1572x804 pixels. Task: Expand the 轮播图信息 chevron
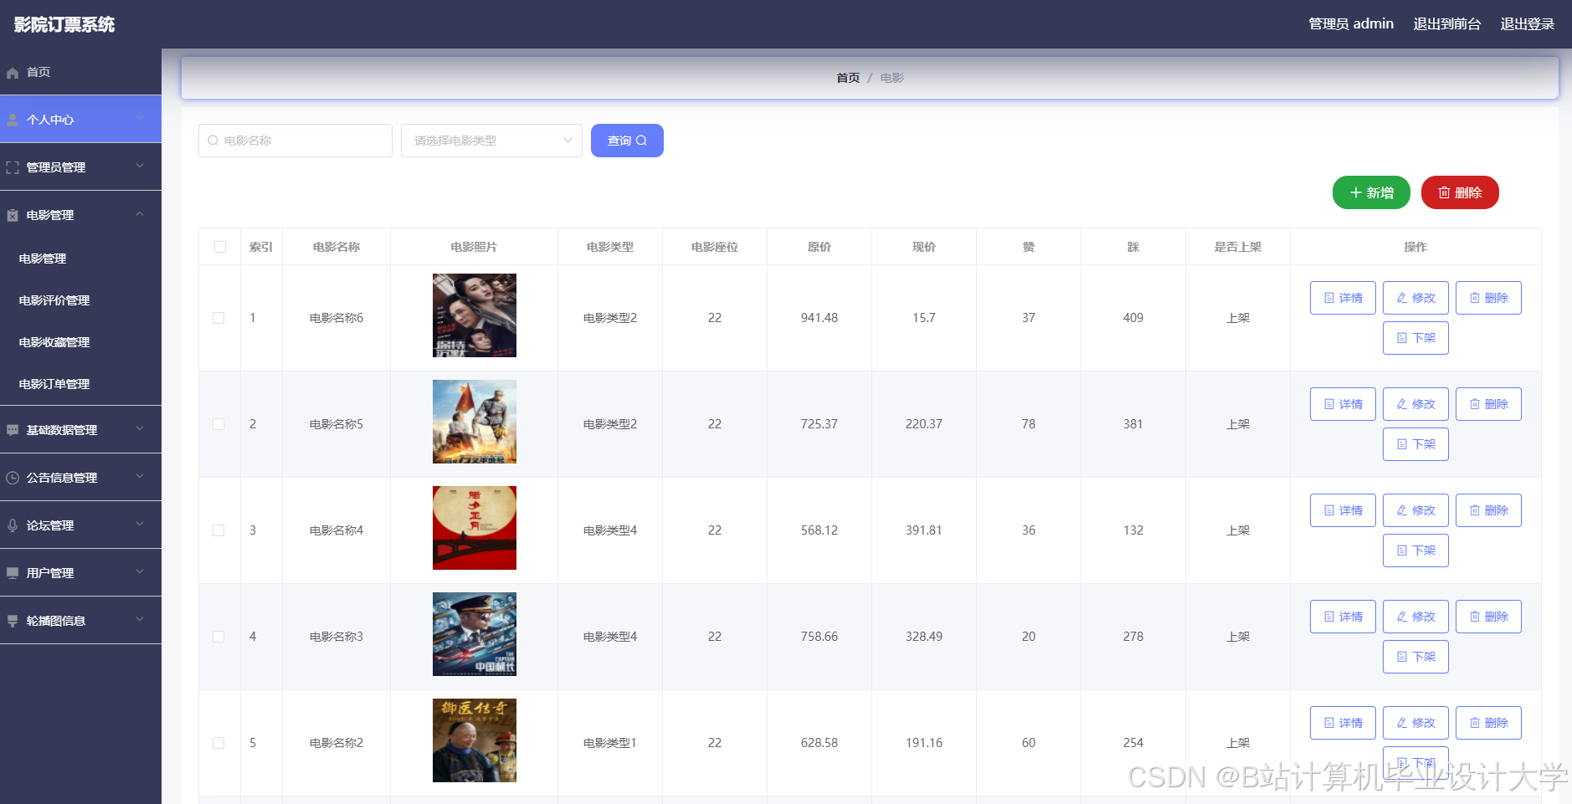pos(140,620)
